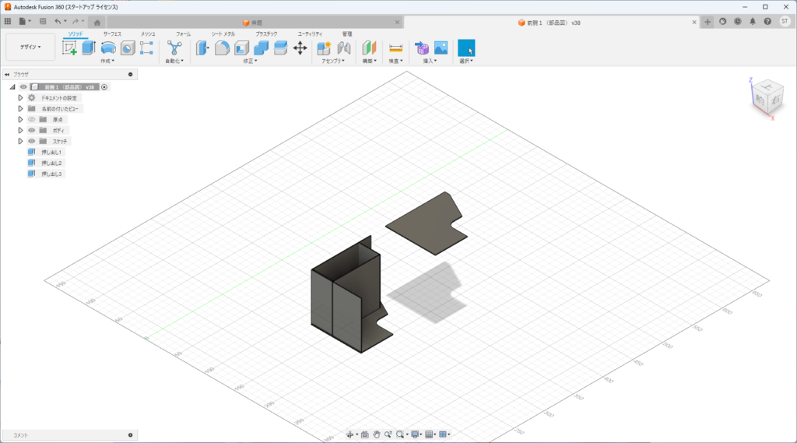Open the data panel grid icon

point(8,21)
